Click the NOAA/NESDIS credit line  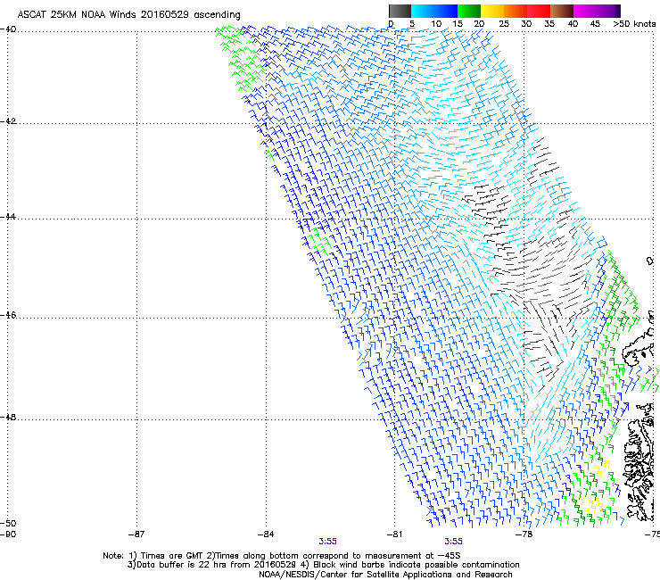point(385,575)
